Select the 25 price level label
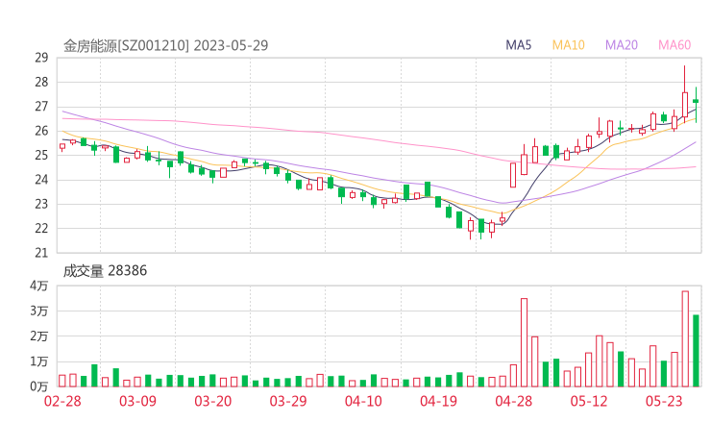Screen dimensions: 711x423 tap(41, 155)
